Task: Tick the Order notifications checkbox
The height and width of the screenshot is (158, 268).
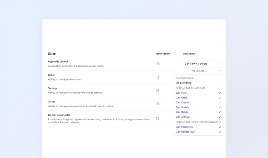Action: coord(157,77)
